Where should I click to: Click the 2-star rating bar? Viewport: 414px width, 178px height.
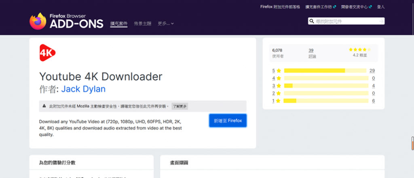(326, 93)
